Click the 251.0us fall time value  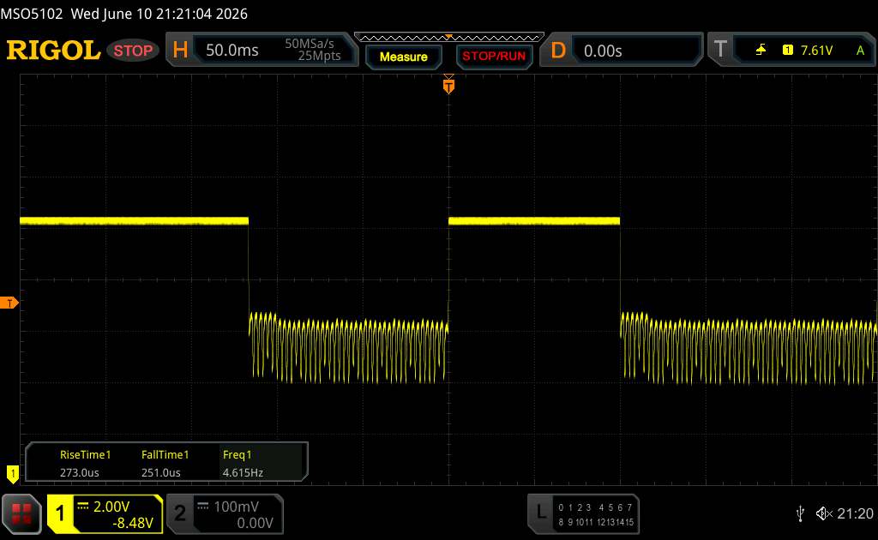(x=160, y=473)
